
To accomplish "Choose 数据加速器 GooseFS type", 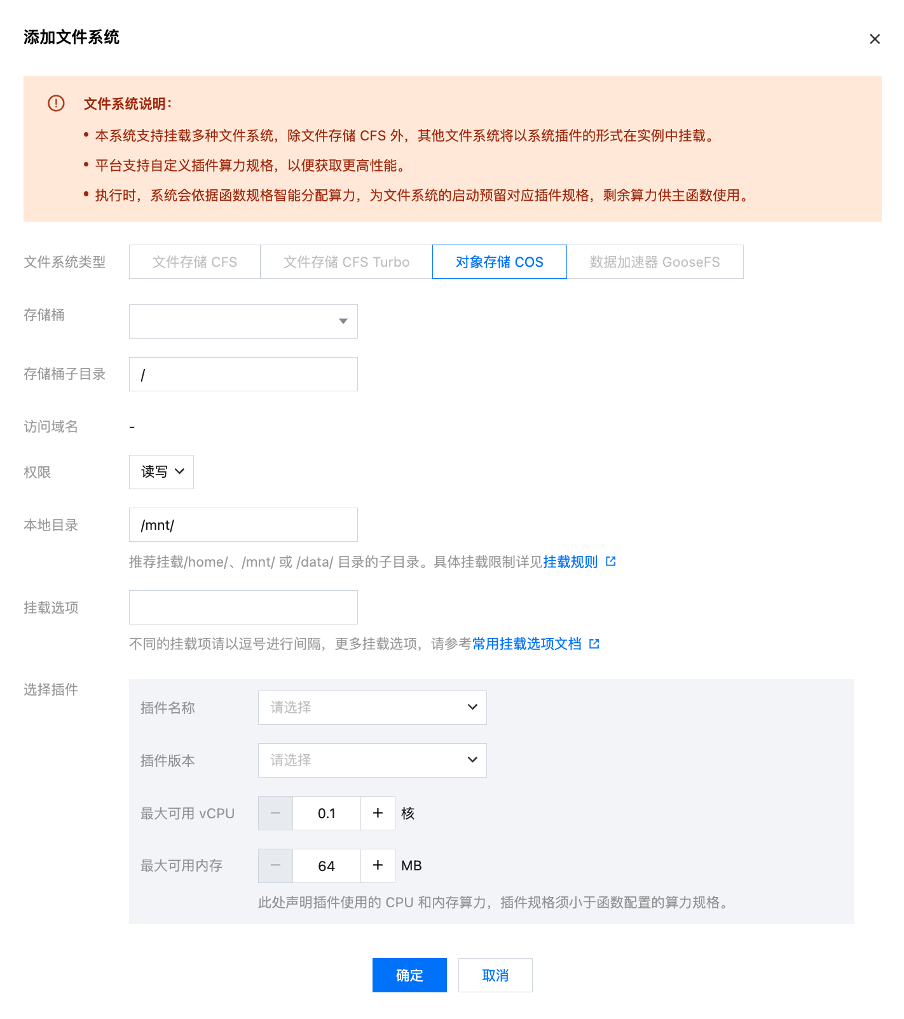I will [655, 262].
